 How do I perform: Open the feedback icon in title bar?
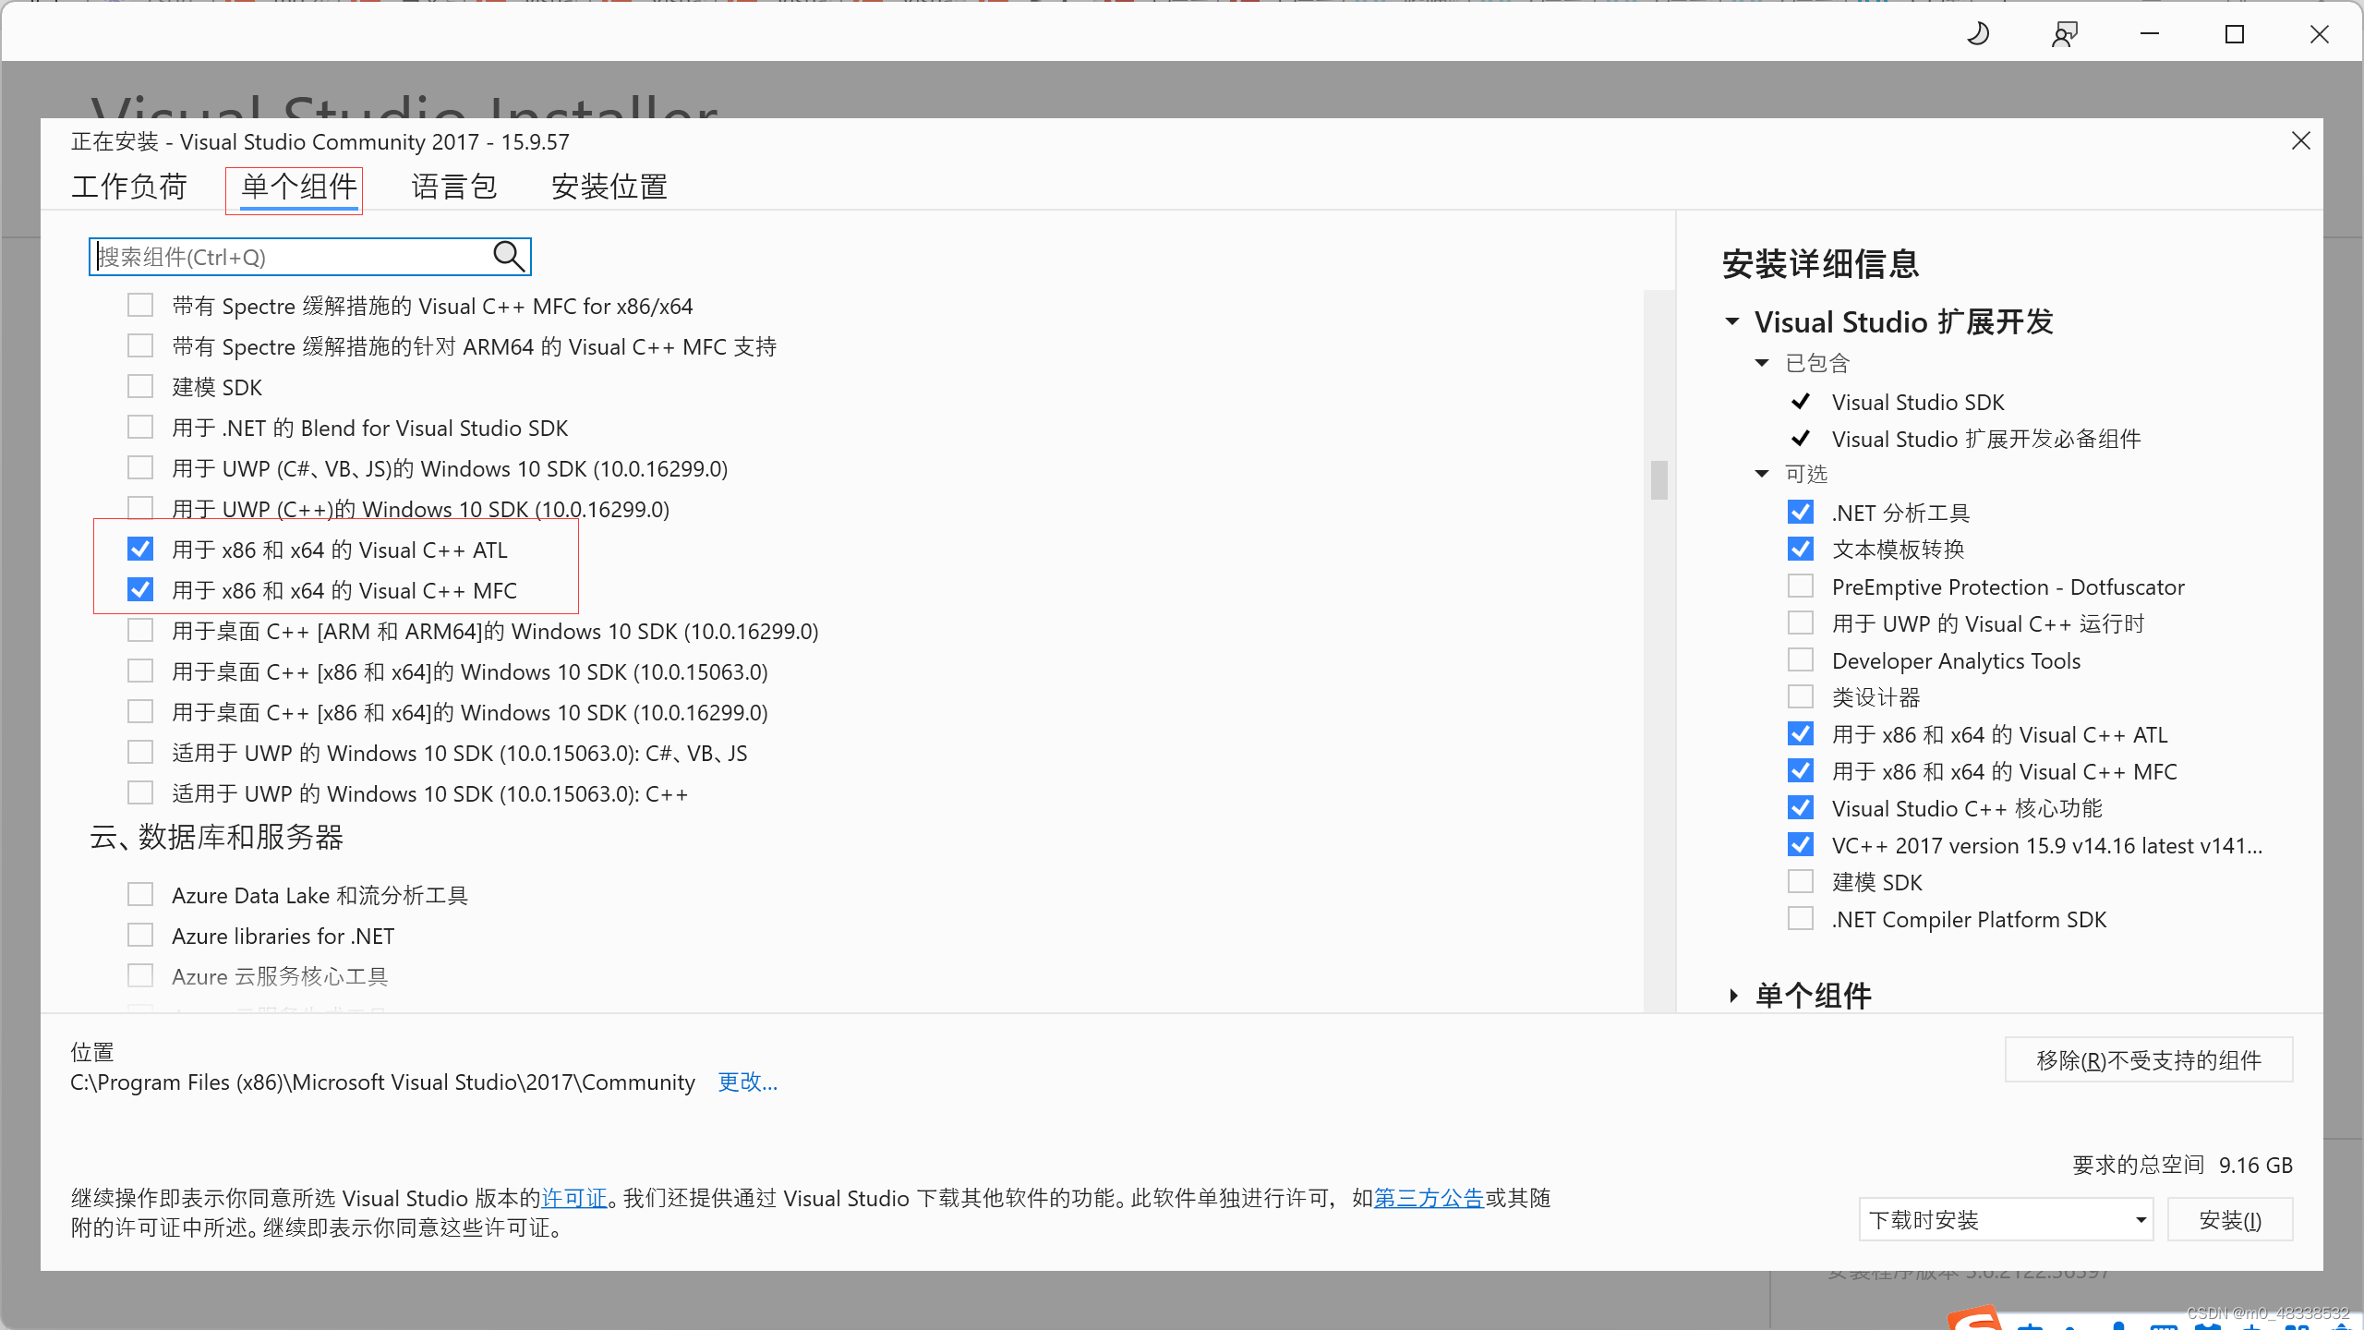coord(2064,35)
